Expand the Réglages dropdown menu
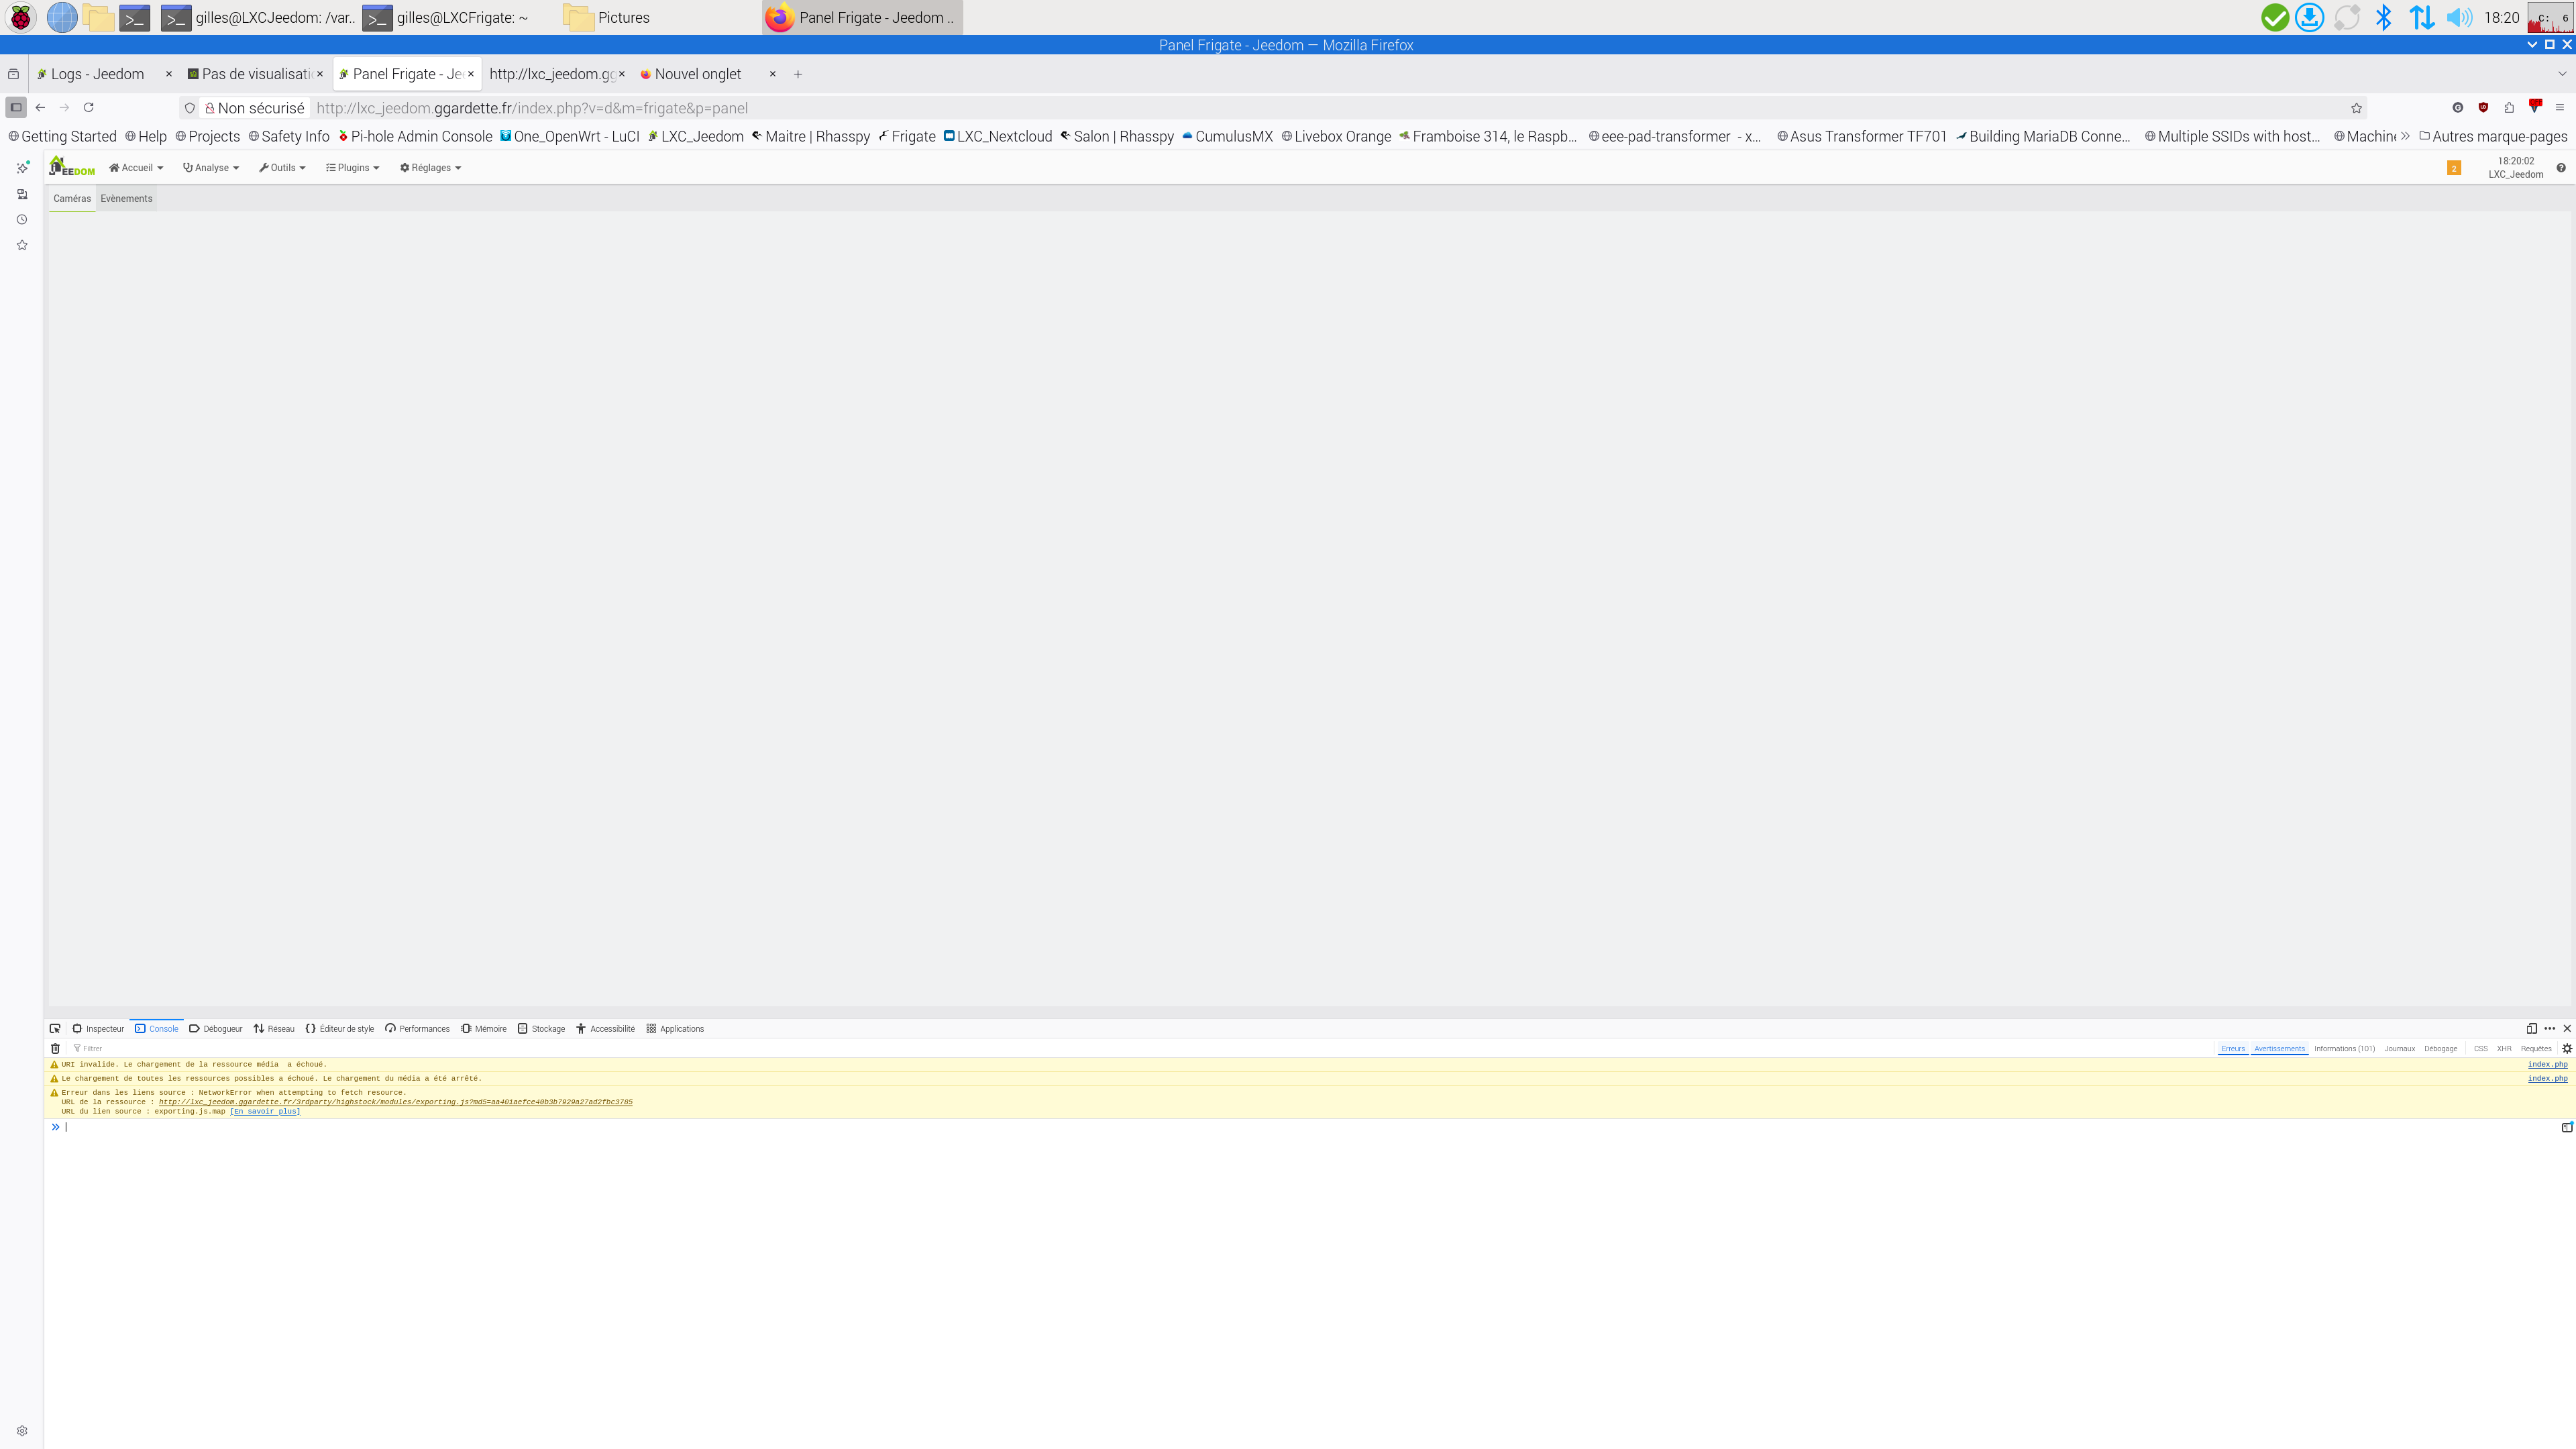This screenshot has width=2576, height=1449. click(430, 168)
